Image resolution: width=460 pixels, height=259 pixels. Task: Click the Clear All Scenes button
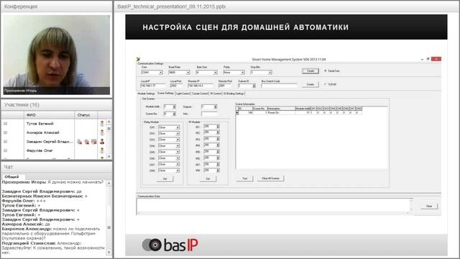point(270,178)
